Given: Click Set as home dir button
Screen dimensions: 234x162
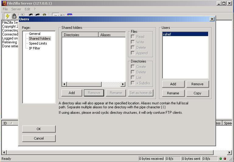Looking at the screenshot, I should [x=141, y=93].
